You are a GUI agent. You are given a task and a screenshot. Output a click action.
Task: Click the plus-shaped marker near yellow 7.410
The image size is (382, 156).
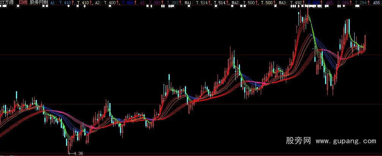click(84, 6)
